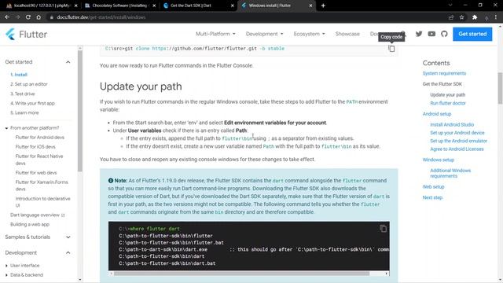Click the Flutter logo in the header
The image size is (503, 283).
[26, 35]
